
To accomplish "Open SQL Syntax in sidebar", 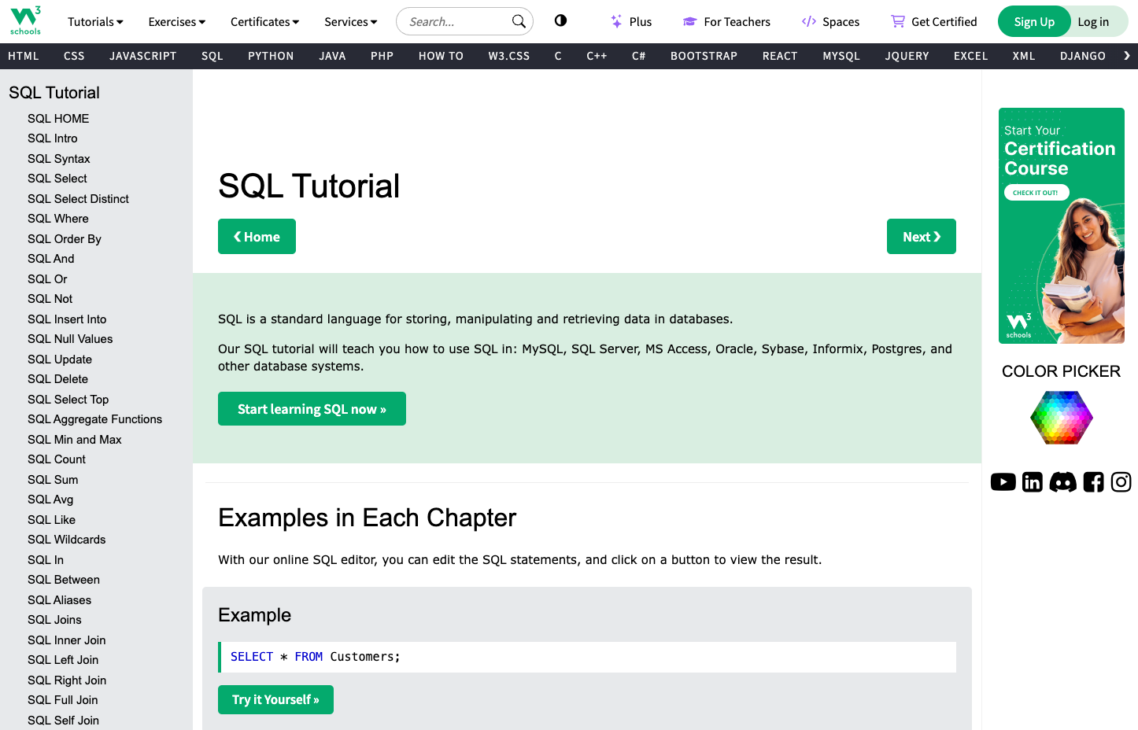I will point(59,159).
